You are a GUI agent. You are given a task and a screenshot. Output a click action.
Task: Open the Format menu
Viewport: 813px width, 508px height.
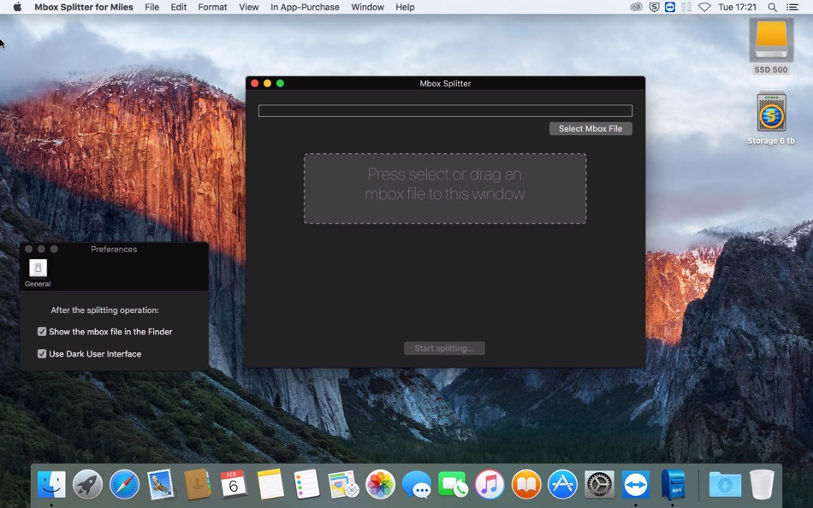point(212,7)
